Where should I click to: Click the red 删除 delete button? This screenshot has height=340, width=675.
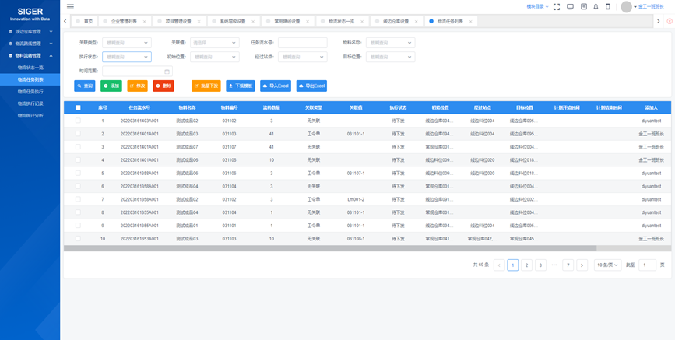(x=163, y=86)
